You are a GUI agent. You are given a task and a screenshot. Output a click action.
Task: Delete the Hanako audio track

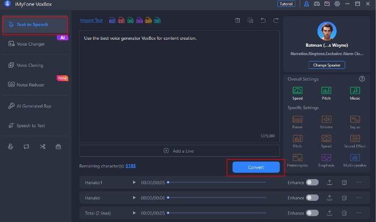[344, 198]
